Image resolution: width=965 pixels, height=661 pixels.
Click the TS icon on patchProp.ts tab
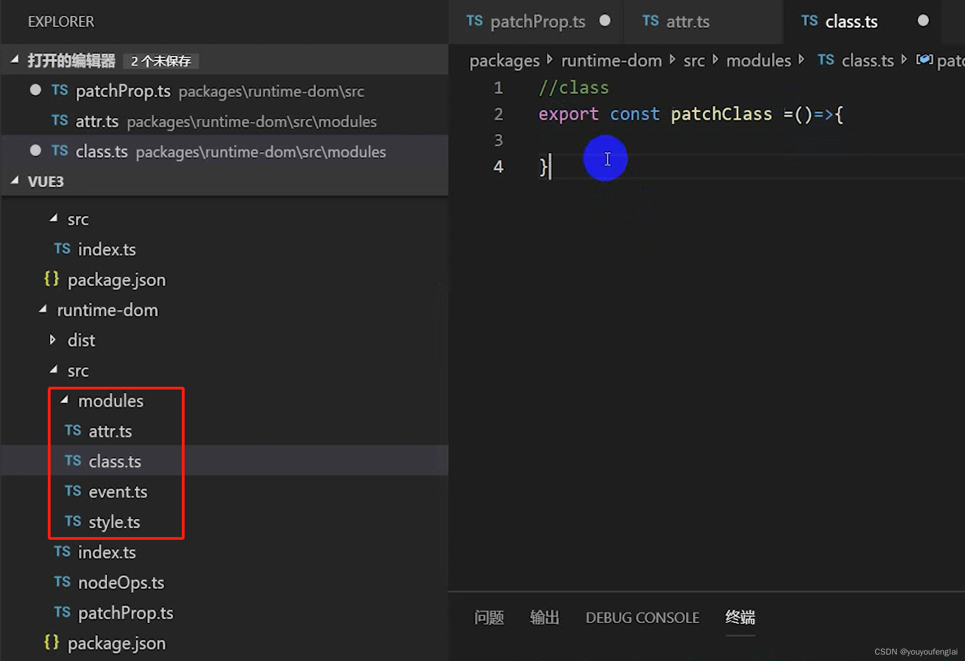(x=474, y=21)
